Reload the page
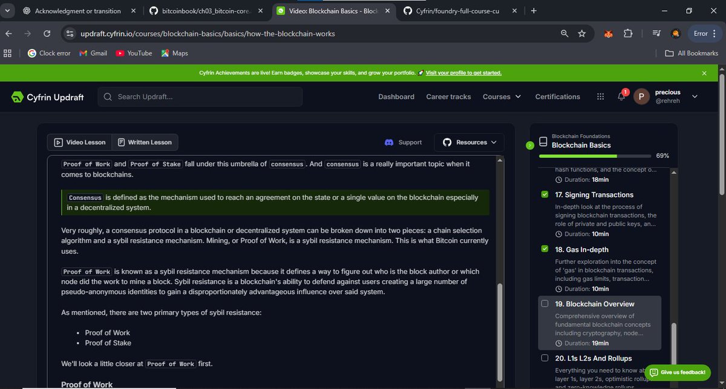 pos(48,34)
